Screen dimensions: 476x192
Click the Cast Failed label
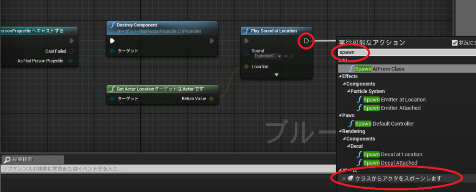56,51
